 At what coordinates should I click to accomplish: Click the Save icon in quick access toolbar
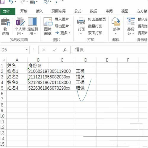click(2, 2)
